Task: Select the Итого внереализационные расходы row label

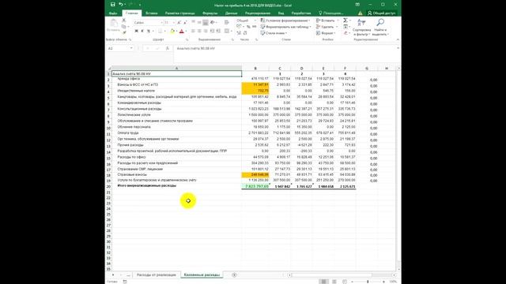Action: (147, 186)
